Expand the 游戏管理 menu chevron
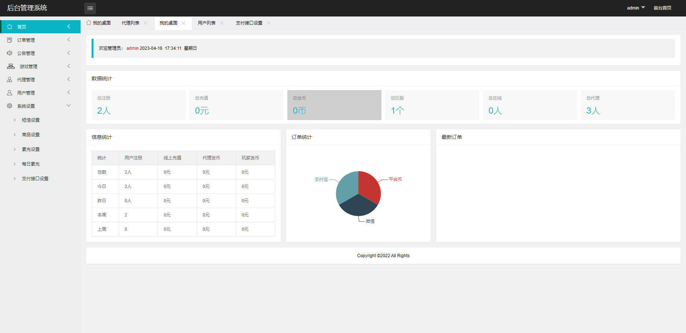The width and height of the screenshot is (686, 333). click(69, 66)
